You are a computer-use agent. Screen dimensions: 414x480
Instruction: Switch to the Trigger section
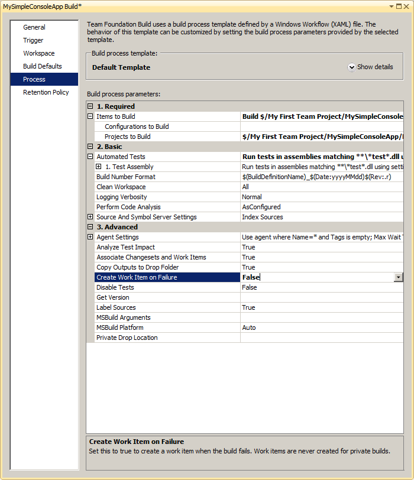(x=33, y=40)
